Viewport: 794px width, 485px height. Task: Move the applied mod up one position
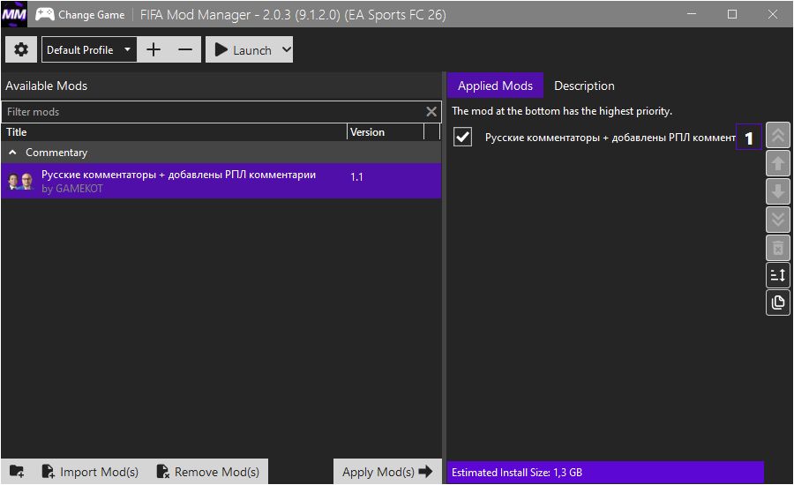coord(778,163)
